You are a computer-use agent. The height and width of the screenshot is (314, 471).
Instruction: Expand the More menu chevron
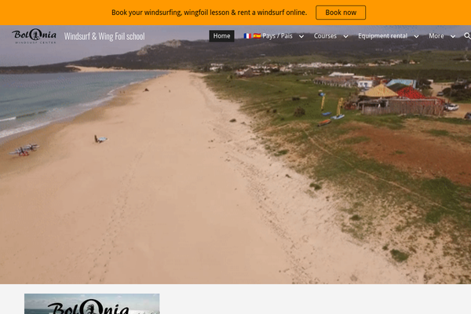[x=453, y=36]
